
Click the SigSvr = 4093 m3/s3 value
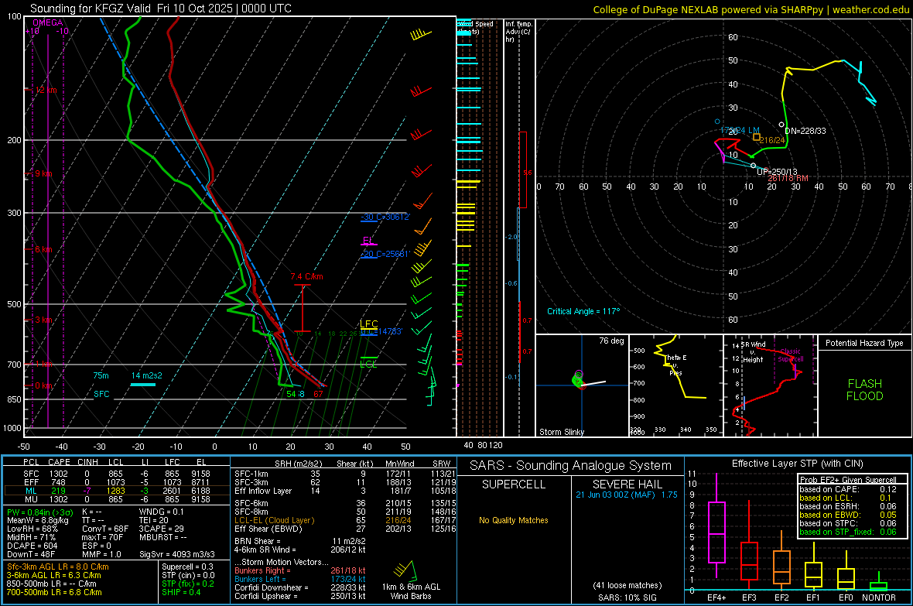[177, 554]
